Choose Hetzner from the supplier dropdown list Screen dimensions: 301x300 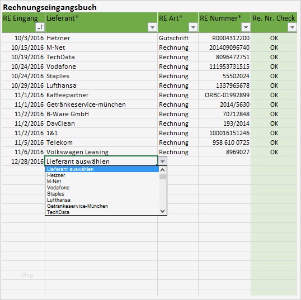102,175
